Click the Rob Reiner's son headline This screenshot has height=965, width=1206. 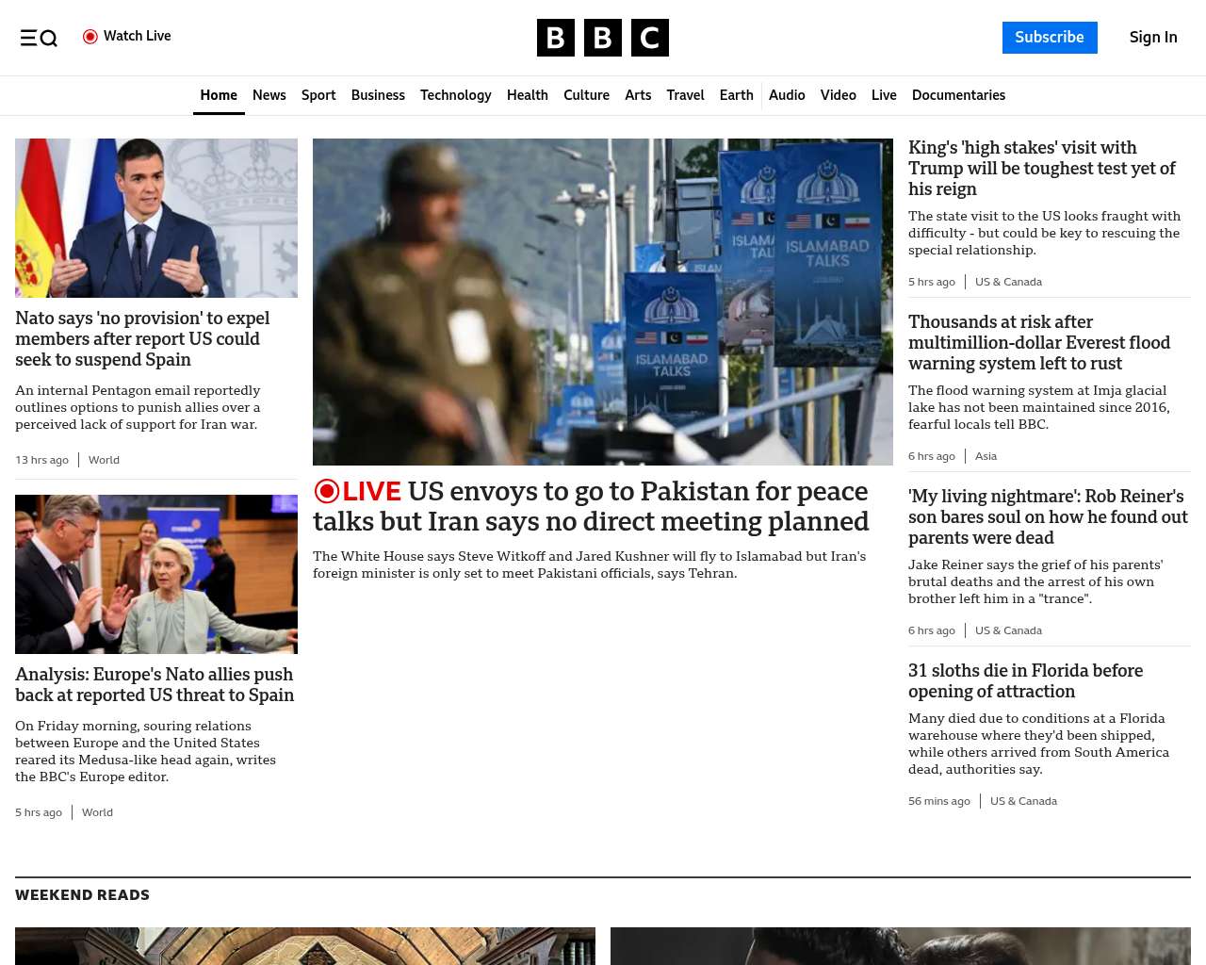click(1048, 516)
